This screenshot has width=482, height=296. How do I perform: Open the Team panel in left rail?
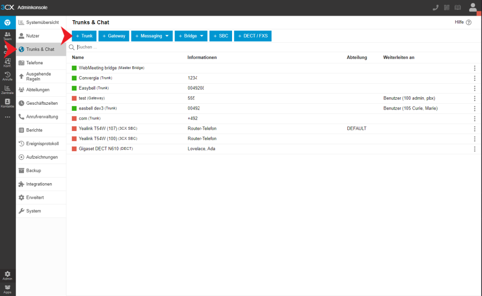[8, 36]
